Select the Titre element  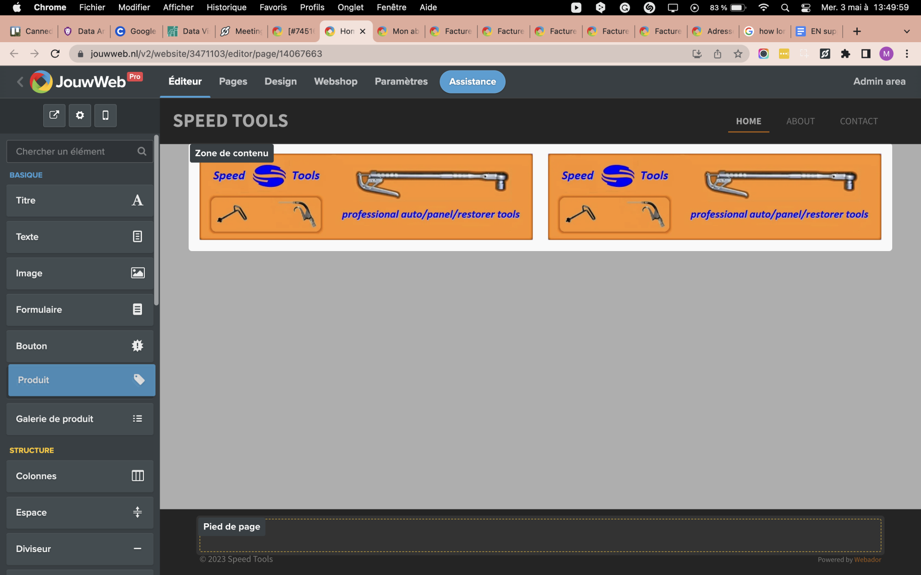pyautogui.click(x=80, y=200)
